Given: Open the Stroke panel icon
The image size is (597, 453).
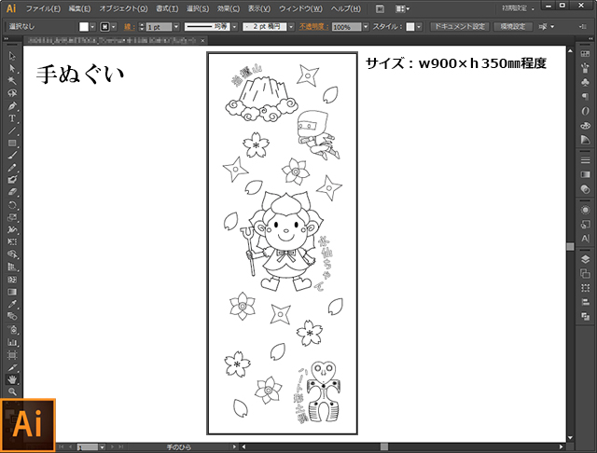Looking at the screenshot, I should (585, 160).
